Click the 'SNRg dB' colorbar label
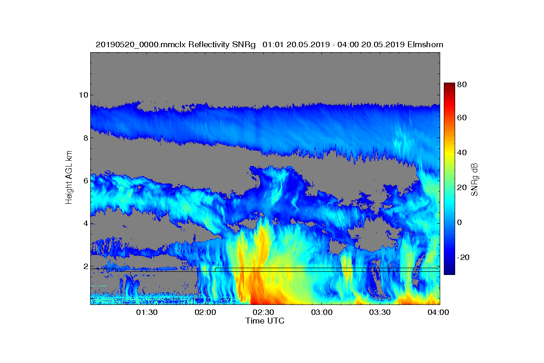 point(475,179)
